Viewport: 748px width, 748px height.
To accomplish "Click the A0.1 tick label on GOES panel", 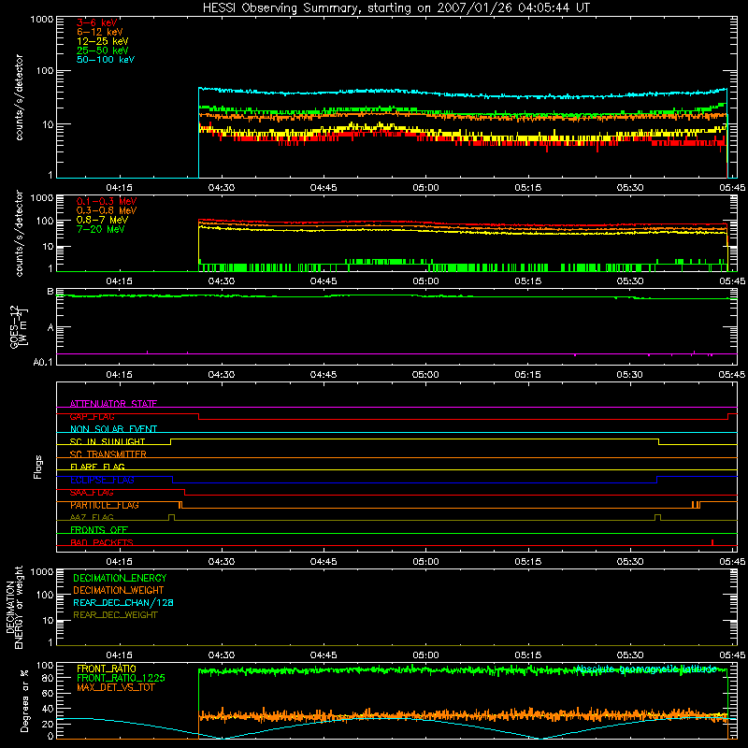I will pos(43,362).
